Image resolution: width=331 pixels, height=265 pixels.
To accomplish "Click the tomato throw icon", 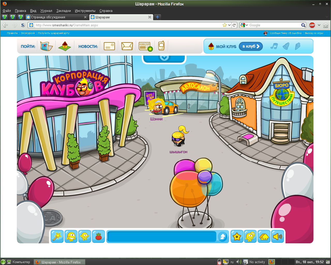I will (x=99, y=237).
